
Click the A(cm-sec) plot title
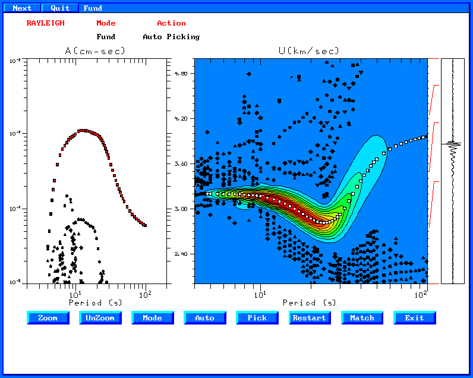pyautogui.click(x=95, y=51)
